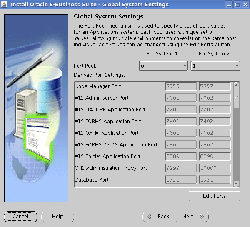Screen dimensions: 250x227
Task: Click the WLS OACORE Application Port label
Action: [110, 110]
